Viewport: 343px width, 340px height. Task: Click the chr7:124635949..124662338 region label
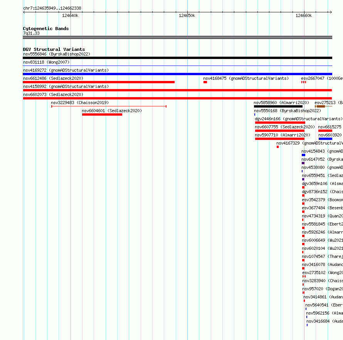click(x=52, y=8)
